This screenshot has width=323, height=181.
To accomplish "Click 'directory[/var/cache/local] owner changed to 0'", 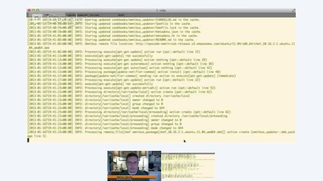I will click(95, 100).
